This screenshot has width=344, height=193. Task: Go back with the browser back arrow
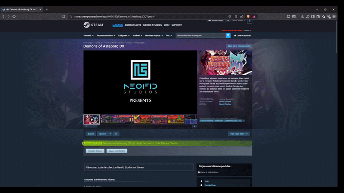[x=3, y=16]
